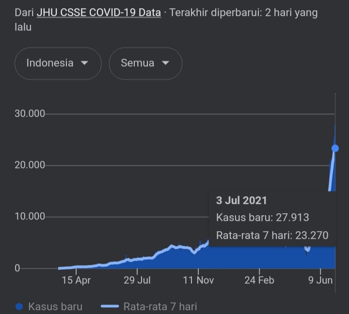Click the 15 Apr x-axis label
The height and width of the screenshot is (314, 349).
point(76,280)
